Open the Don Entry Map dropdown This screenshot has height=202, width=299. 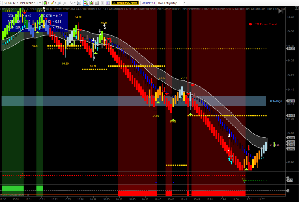[x=171, y=3]
